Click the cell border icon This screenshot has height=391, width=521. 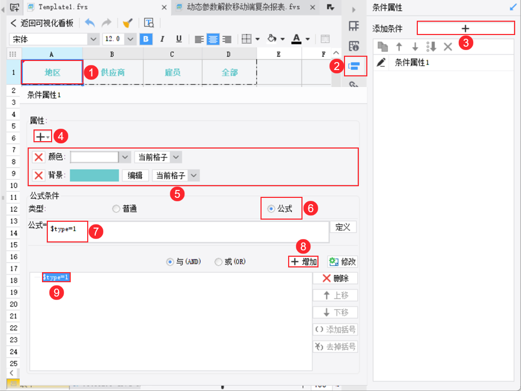pos(247,39)
